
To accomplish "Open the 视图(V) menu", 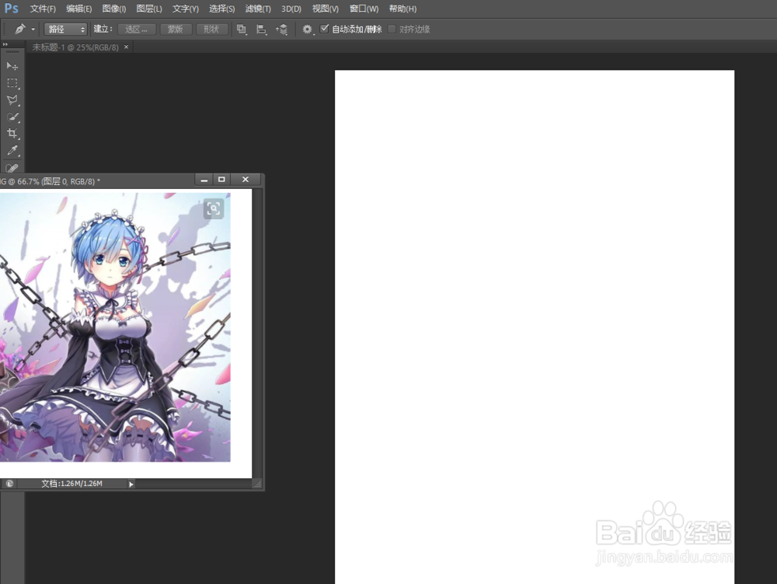I will pos(325,9).
